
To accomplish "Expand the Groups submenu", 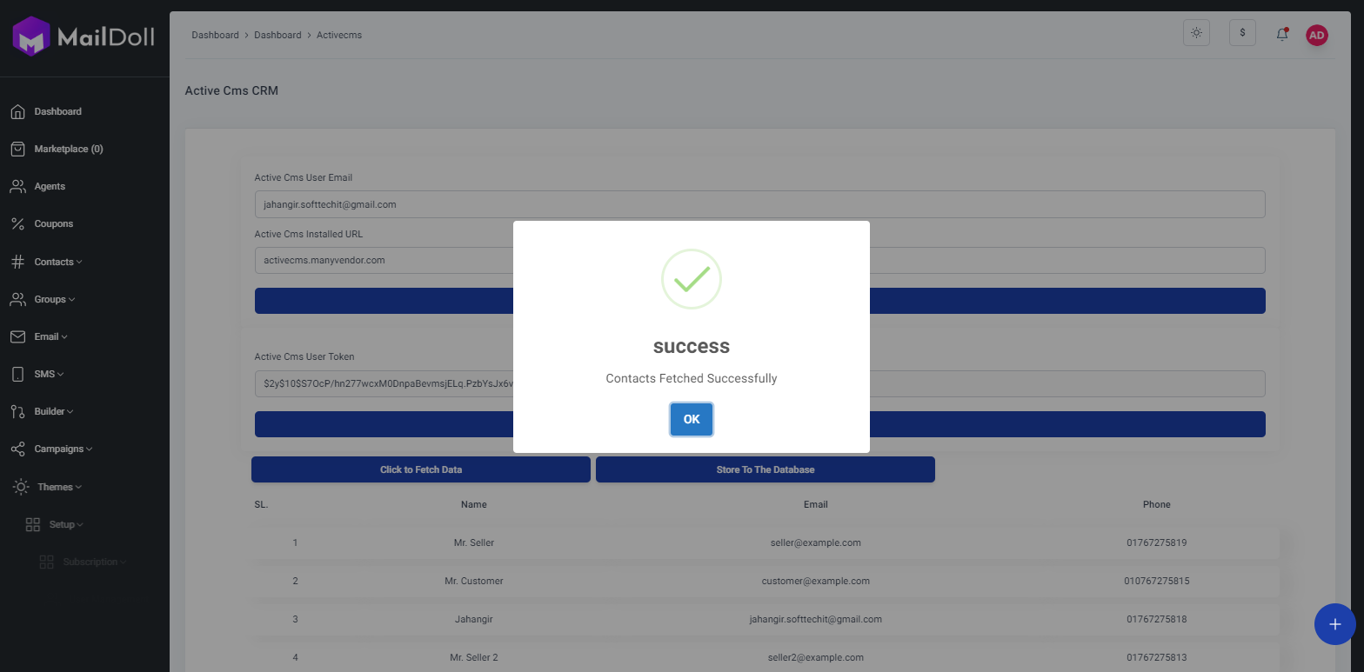I will click(55, 299).
